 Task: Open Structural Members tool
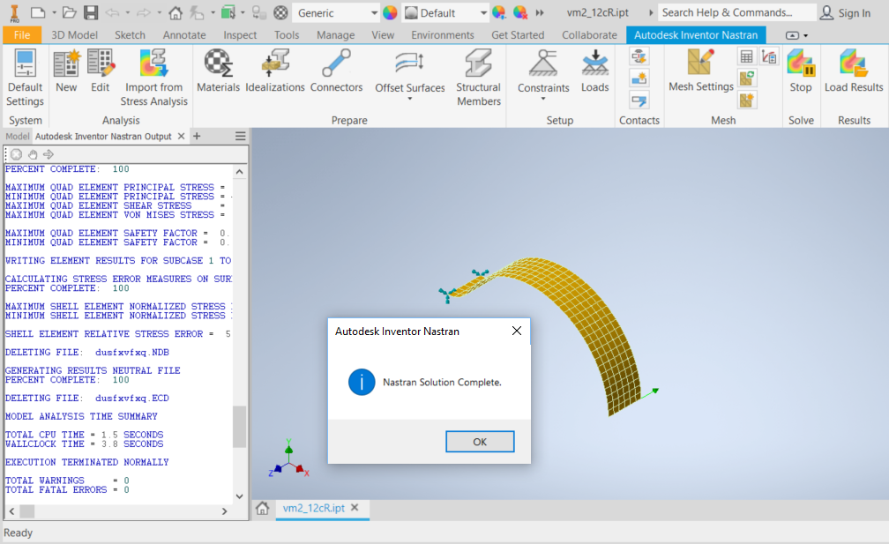(x=479, y=78)
